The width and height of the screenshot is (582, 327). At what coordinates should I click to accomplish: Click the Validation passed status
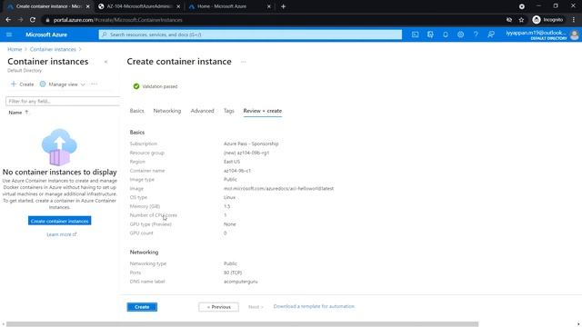point(156,86)
